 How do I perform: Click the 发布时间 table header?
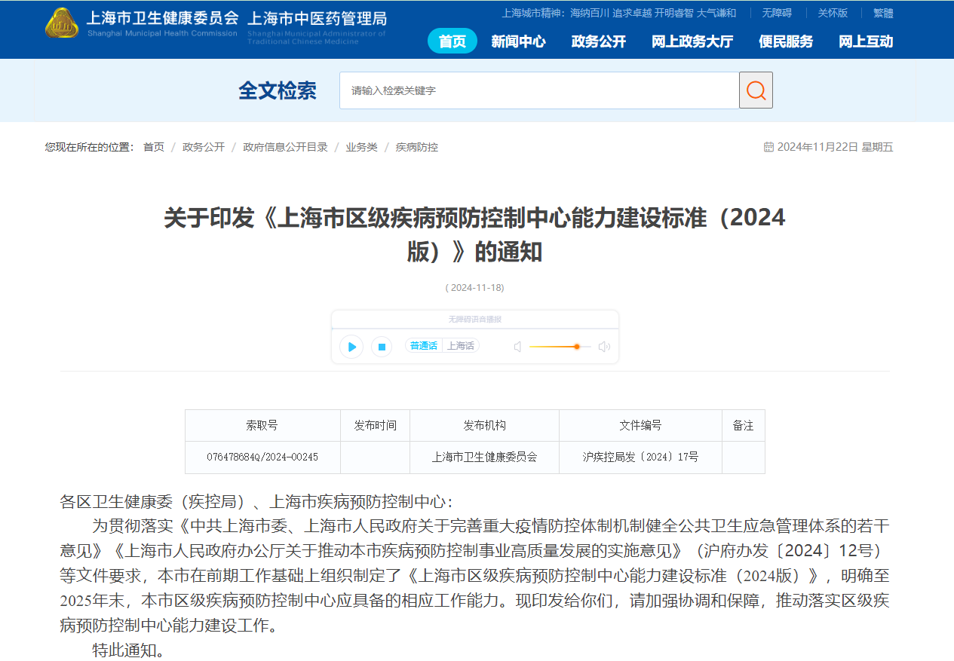pyautogui.click(x=375, y=426)
